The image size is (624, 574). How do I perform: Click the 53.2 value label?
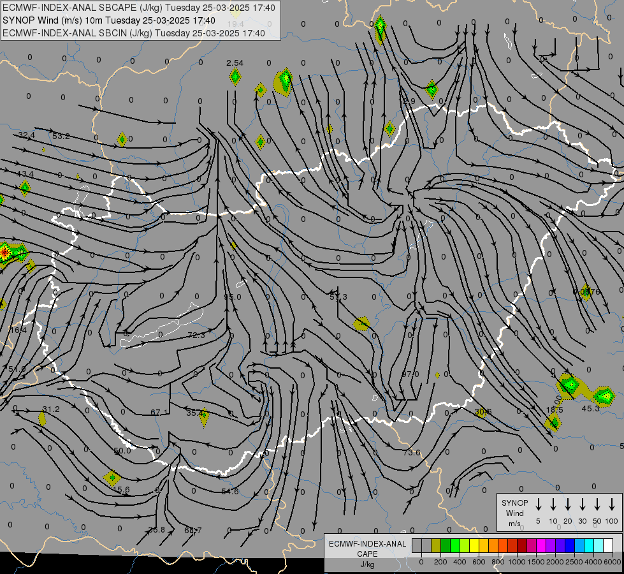point(61,136)
